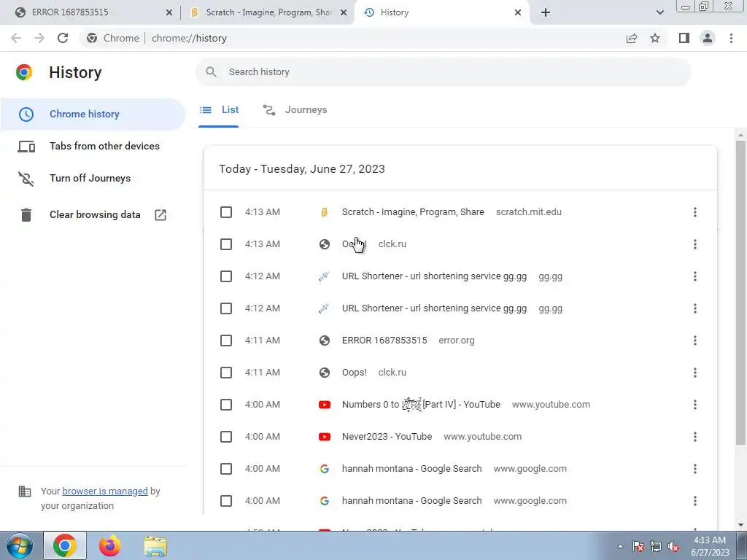Expand the tab search chevron

coord(659,12)
